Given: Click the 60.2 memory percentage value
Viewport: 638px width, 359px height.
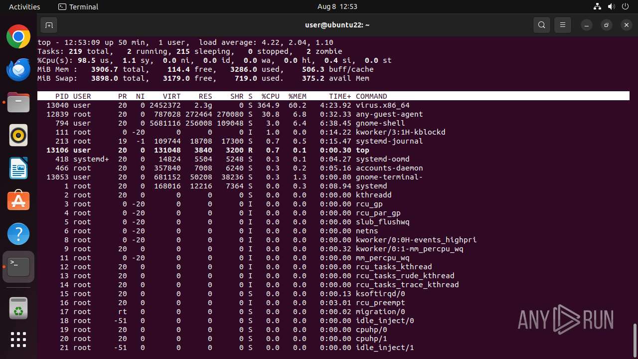Looking at the screenshot, I should [x=298, y=105].
